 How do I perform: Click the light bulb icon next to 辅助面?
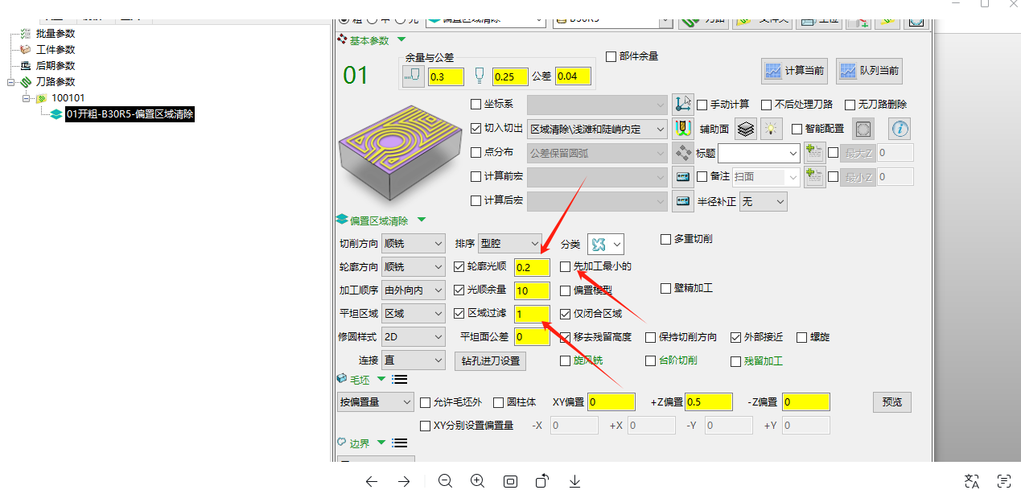pos(771,128)
